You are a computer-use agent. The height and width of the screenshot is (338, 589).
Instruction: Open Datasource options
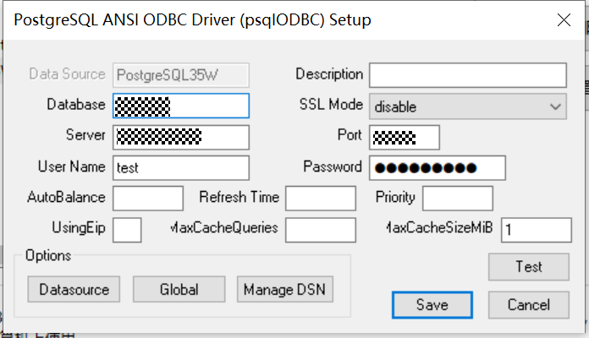(74, 289)
